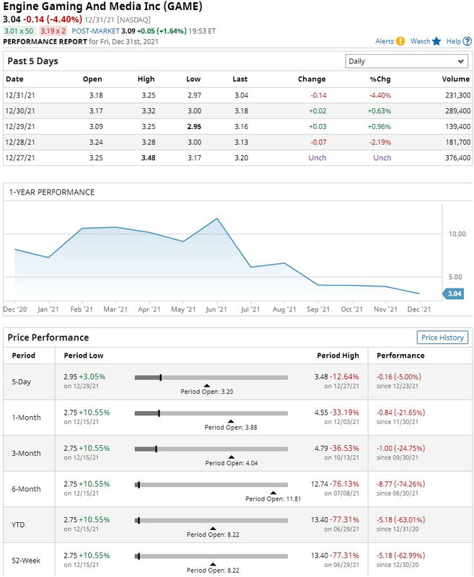Click the Volume column header
The width and height of the screenshot is (474, 577).
point(455,79)
